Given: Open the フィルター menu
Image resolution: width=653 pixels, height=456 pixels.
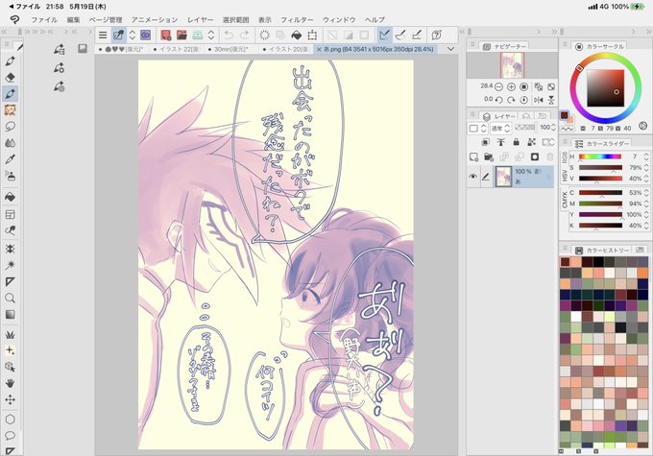Looking at the screenshot, I should 297,19.
